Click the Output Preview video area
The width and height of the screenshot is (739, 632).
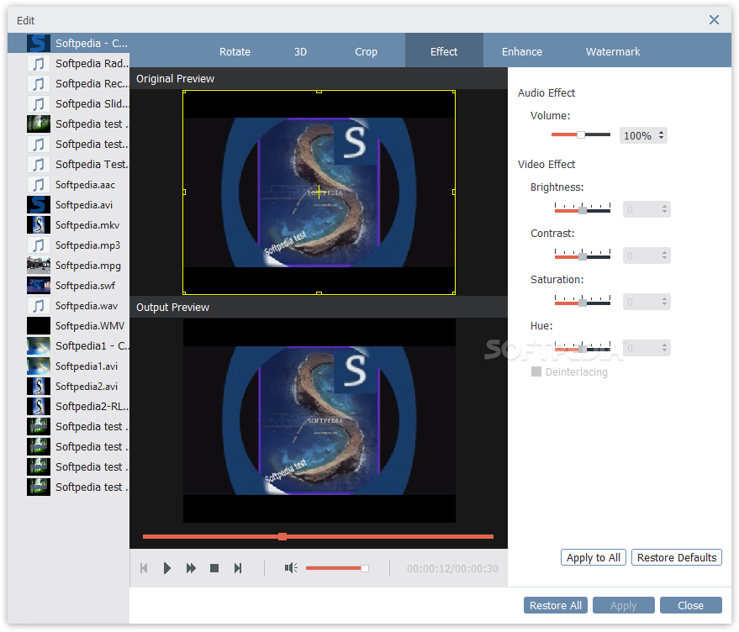pos(319,420)
